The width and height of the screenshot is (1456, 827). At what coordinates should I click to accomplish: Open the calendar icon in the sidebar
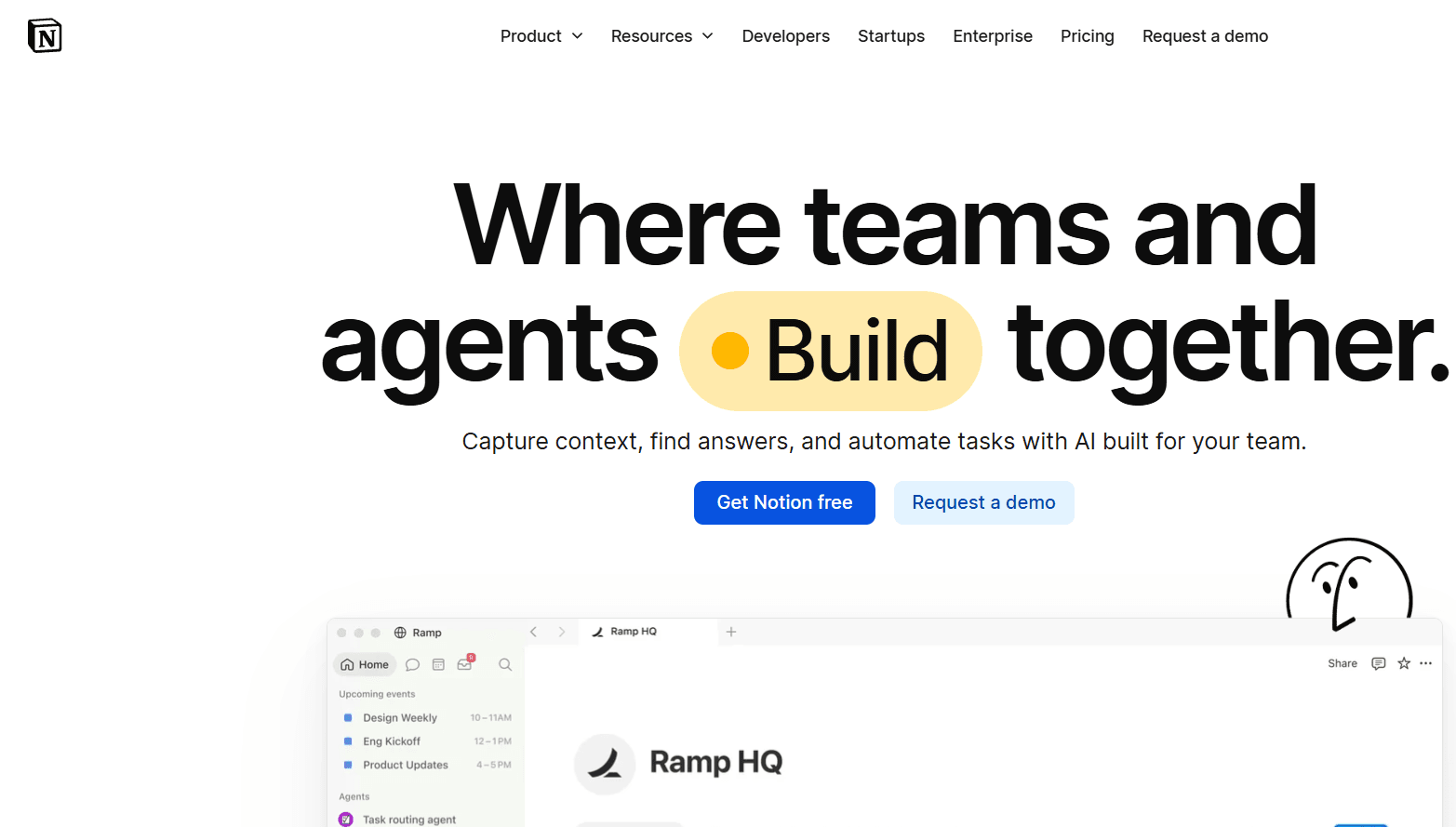438,664
